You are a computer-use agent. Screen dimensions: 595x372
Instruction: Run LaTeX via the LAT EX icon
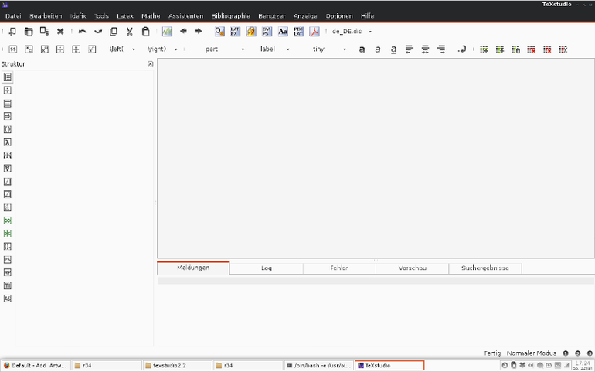click(235, 32)
